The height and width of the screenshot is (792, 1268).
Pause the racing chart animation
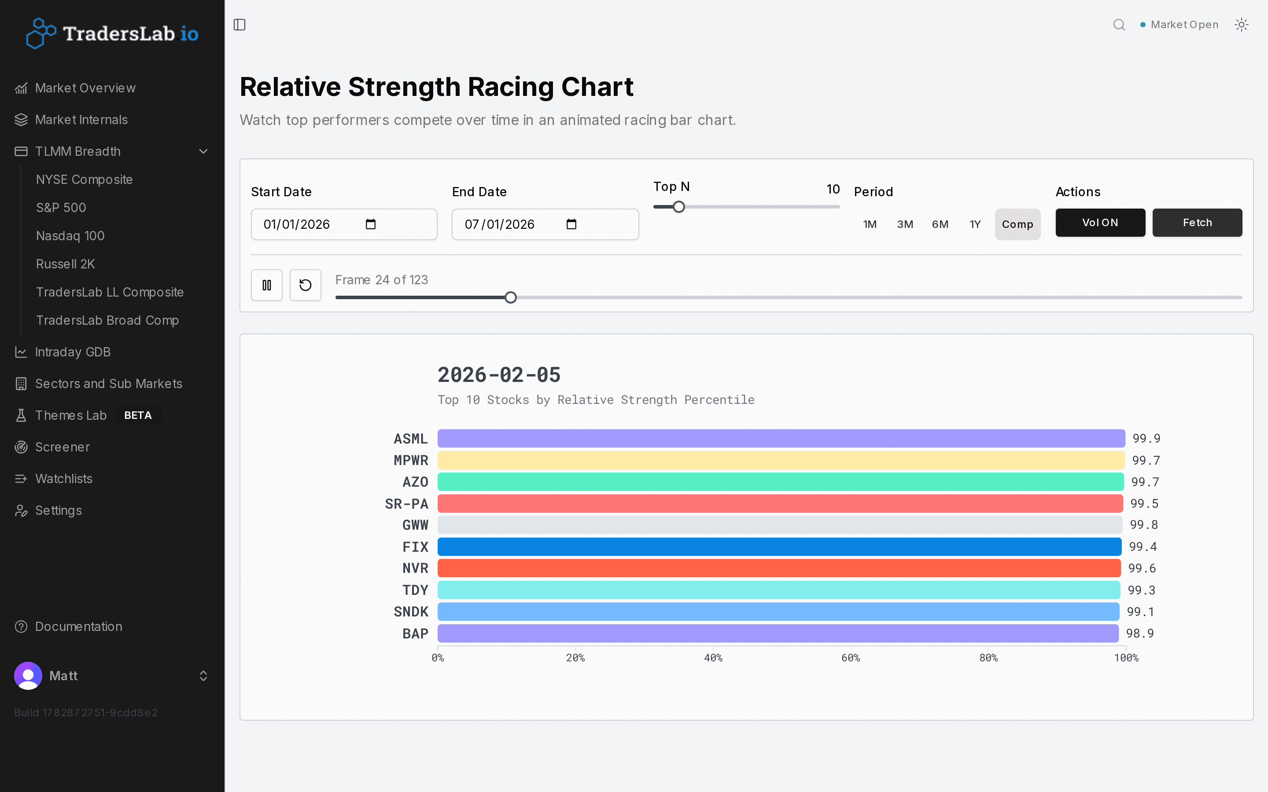point(267,285)
